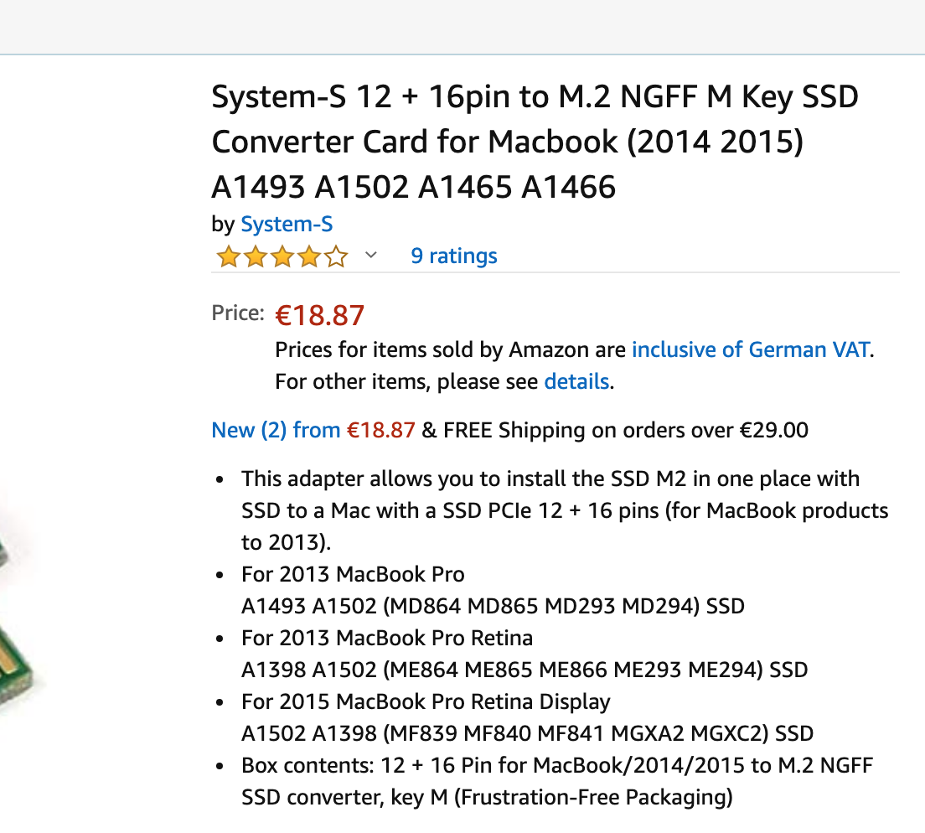Click the System-S converter card product title
Image resolution: width=925 pixels, height=833 pixels.
[x=535, y=142]
